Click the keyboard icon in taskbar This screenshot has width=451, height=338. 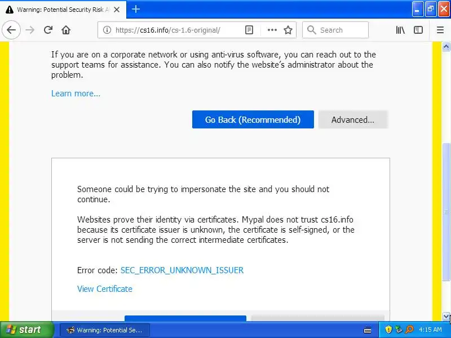pyautogui.click(x=368, y=330)
